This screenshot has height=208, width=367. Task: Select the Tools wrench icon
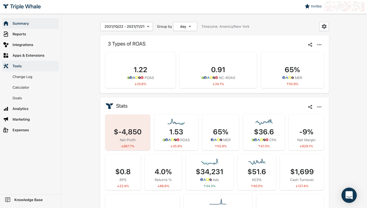point(6,66)
